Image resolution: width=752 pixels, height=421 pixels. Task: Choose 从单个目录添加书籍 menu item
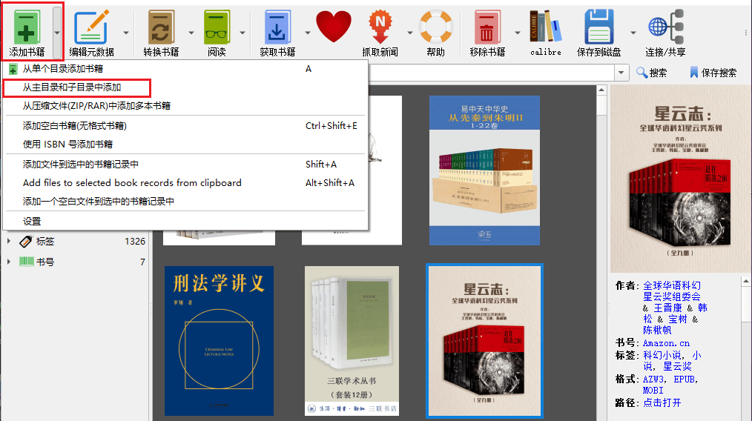click(185, 69)
